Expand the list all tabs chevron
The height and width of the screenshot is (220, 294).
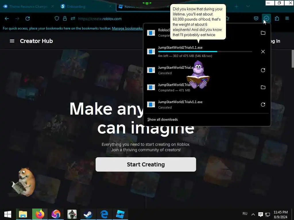point(248,6)
